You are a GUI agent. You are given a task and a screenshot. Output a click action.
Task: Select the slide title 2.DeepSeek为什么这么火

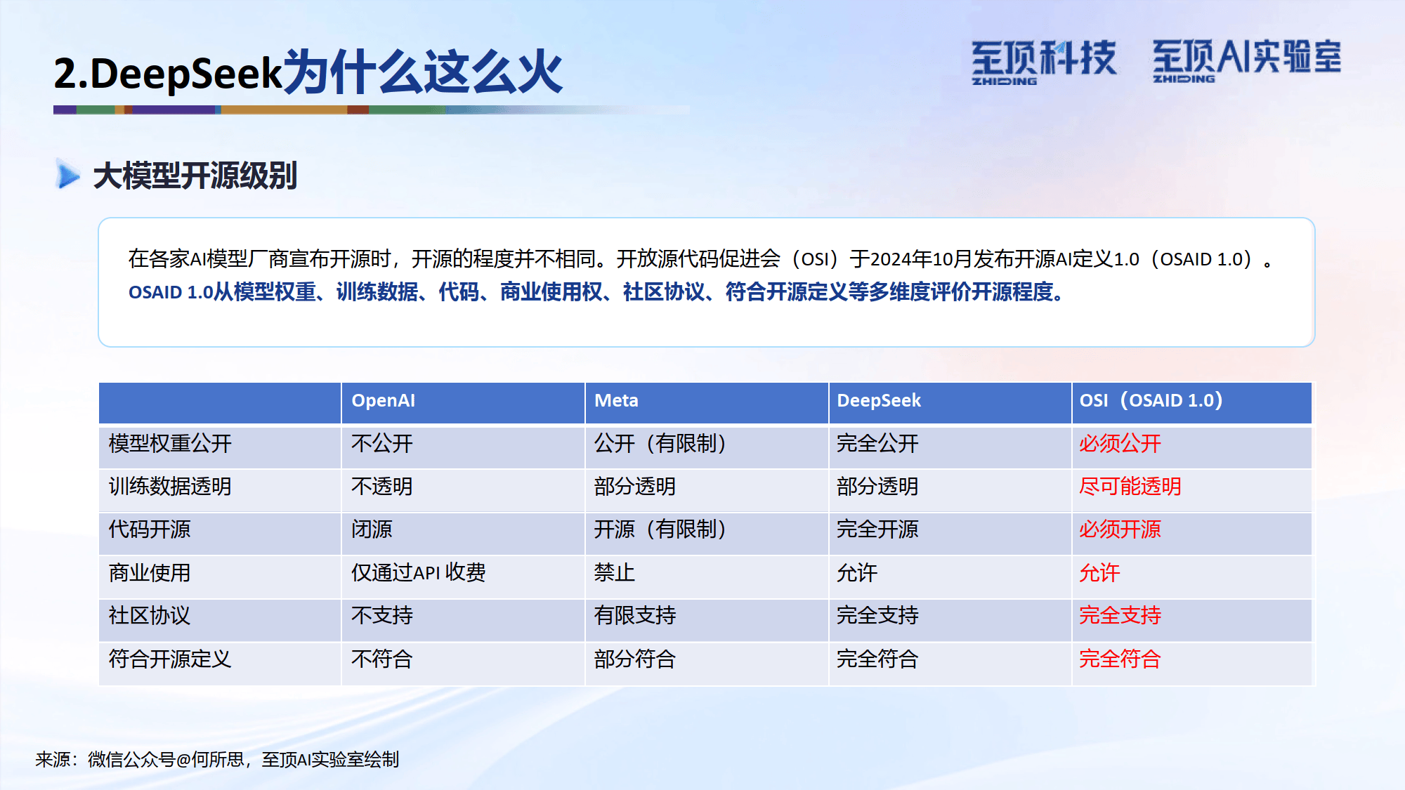point(308,72)
